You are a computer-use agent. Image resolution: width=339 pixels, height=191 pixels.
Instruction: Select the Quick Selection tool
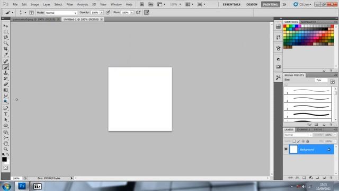click(x=6, y=43)
